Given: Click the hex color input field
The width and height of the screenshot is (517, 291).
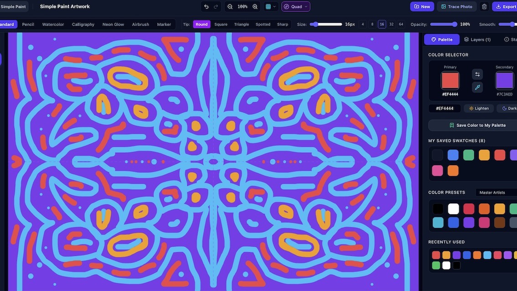Looking at the screenshot, I should coord(445,108).
